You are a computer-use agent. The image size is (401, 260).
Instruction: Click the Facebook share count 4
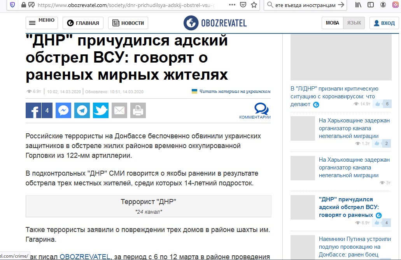(47, 110)
